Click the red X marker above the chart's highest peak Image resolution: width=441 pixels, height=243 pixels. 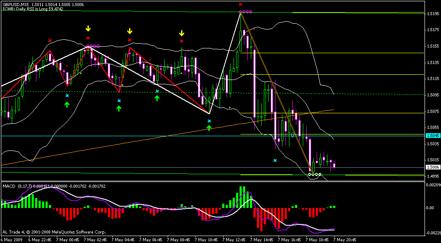tap(240, 4)
